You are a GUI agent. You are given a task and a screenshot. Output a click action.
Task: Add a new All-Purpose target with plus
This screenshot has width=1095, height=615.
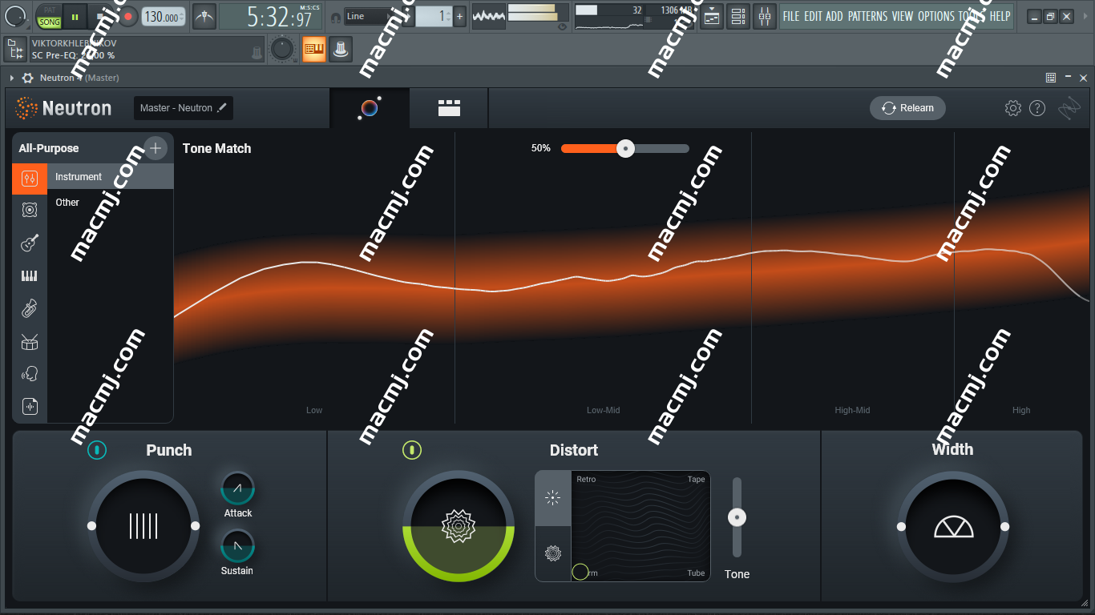(156, 147)
